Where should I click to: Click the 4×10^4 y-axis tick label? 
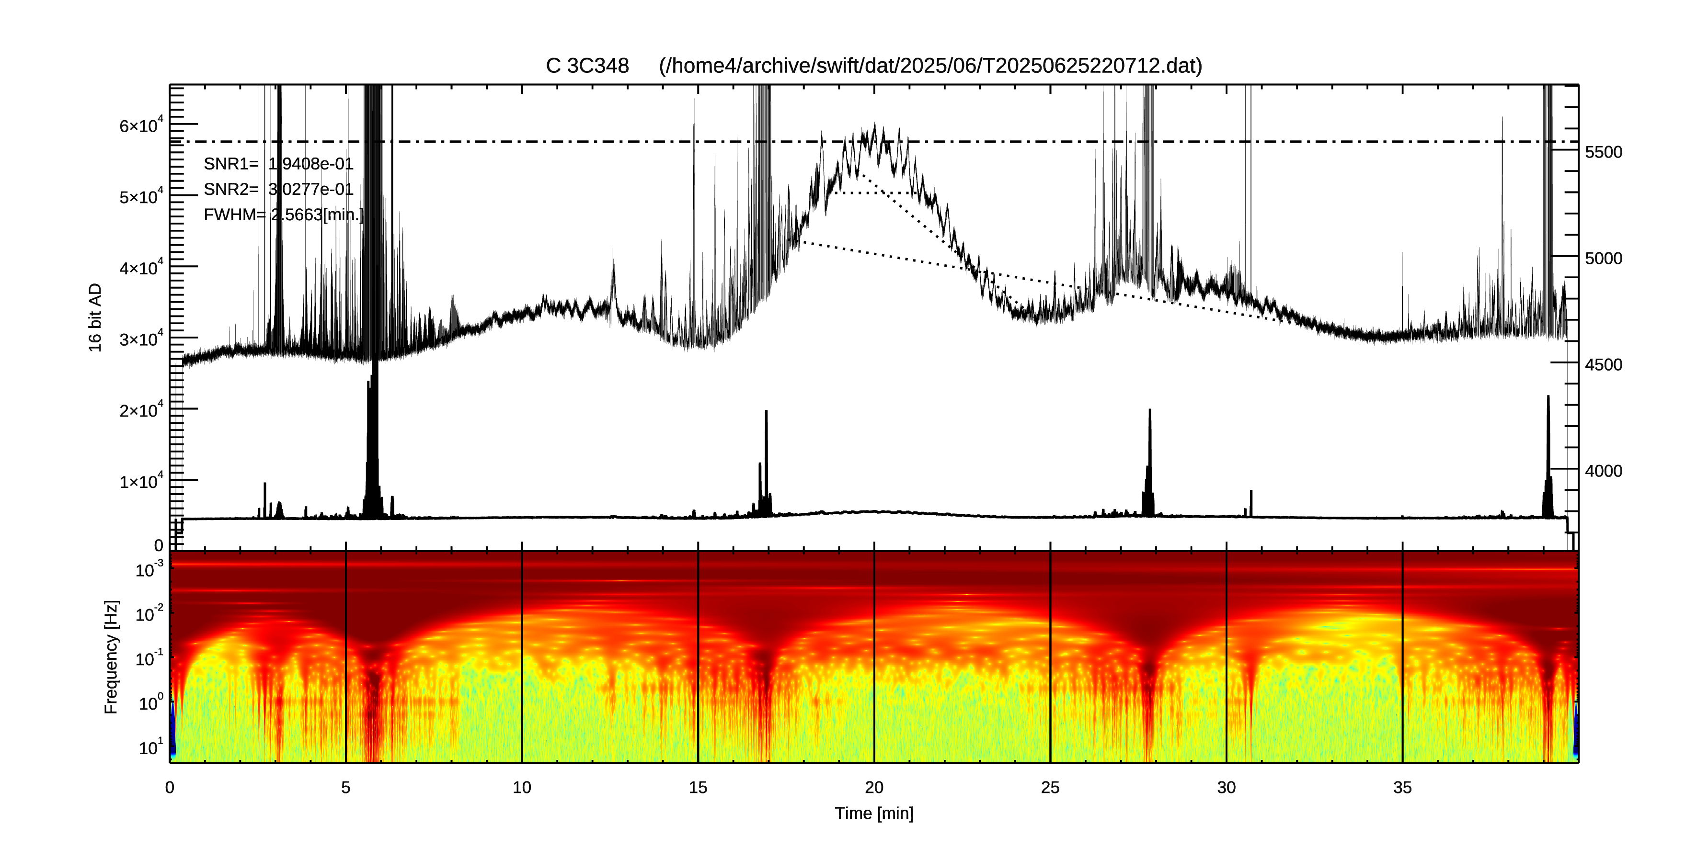[x=141, y=267]
